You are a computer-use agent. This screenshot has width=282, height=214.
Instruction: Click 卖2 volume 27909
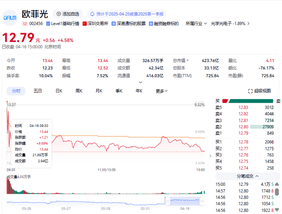tap(268, 127)
